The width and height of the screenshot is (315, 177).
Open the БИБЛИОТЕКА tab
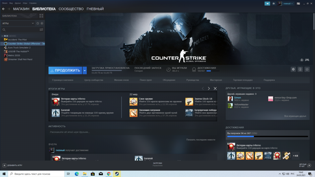(x=44, y=9)
